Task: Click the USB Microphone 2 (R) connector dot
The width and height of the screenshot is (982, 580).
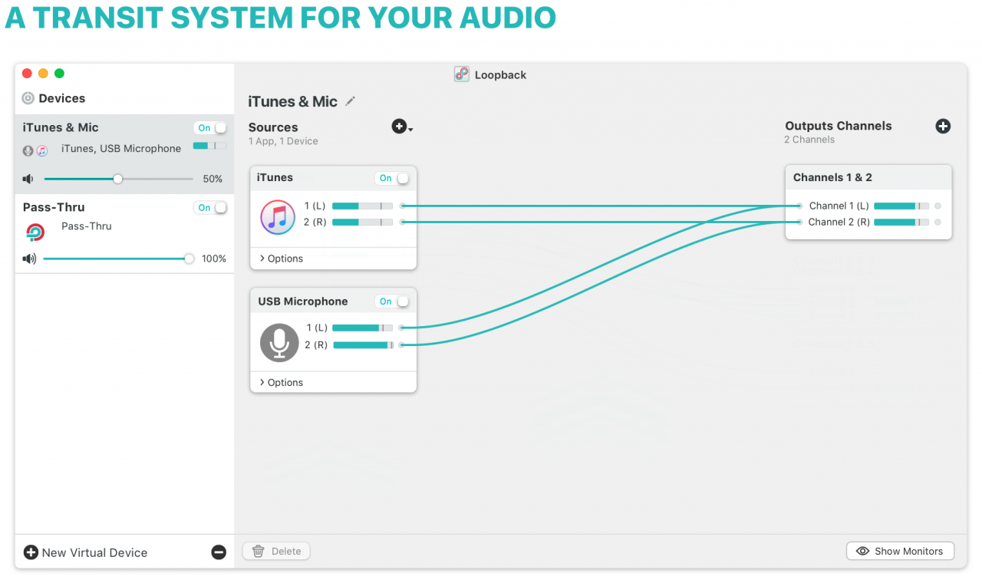Action: [x=402, y=344]
